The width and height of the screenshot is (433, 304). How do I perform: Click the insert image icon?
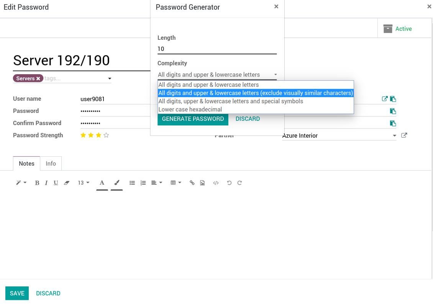pos(202,183)
